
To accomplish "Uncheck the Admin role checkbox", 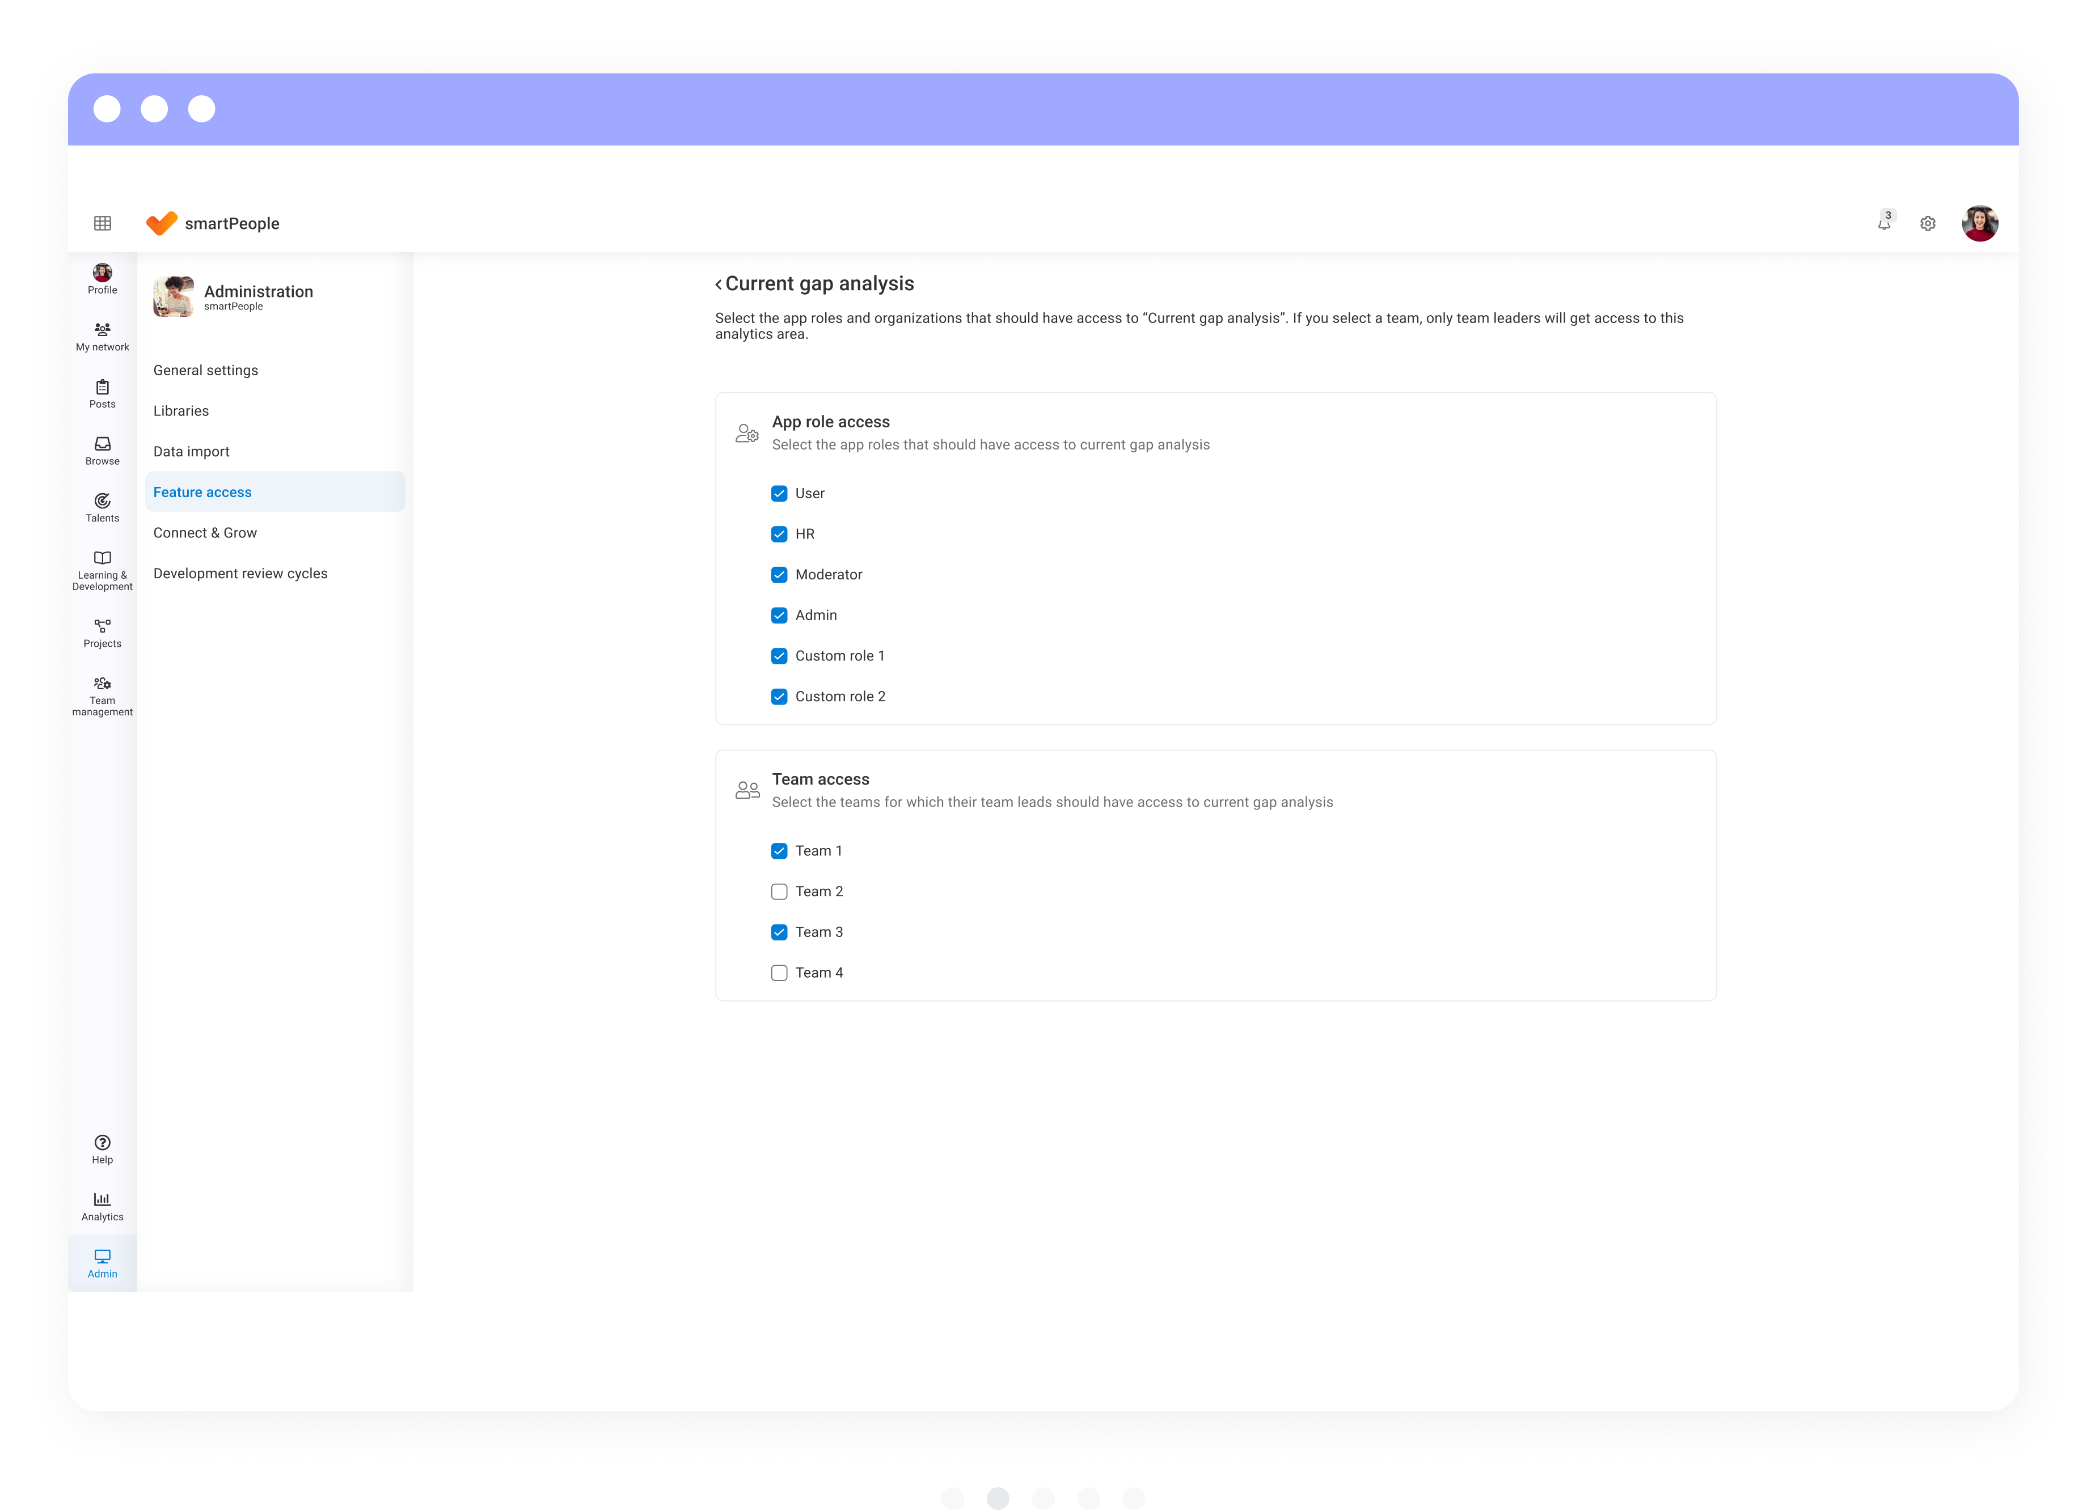I will pos(779,615).
